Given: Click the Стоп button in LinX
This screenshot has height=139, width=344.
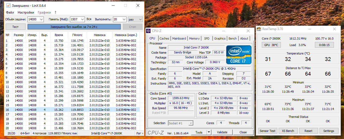Looking at the screenshot, I should click(132, 27).
